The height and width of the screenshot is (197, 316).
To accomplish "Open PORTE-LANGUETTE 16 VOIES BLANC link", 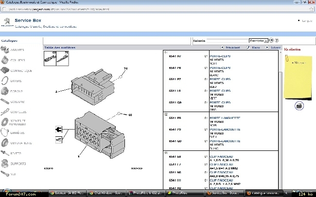I will pyautogui.click(x=225, y=141).
